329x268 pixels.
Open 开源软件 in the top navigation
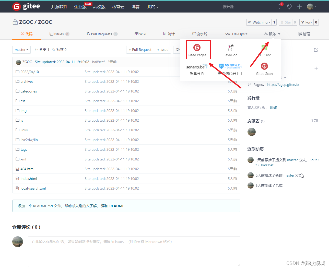(x=59, y=7)
